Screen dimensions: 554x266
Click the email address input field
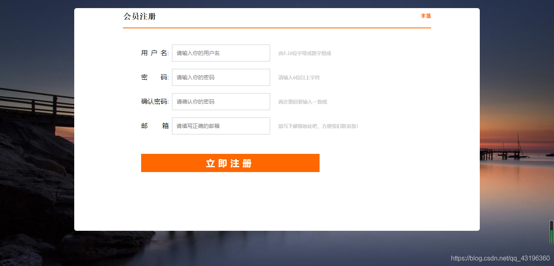tap(221, 126)
